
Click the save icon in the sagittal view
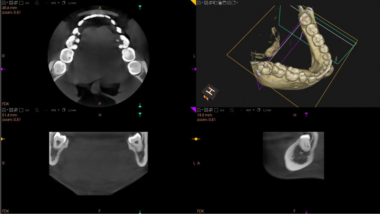coord(199,110)
